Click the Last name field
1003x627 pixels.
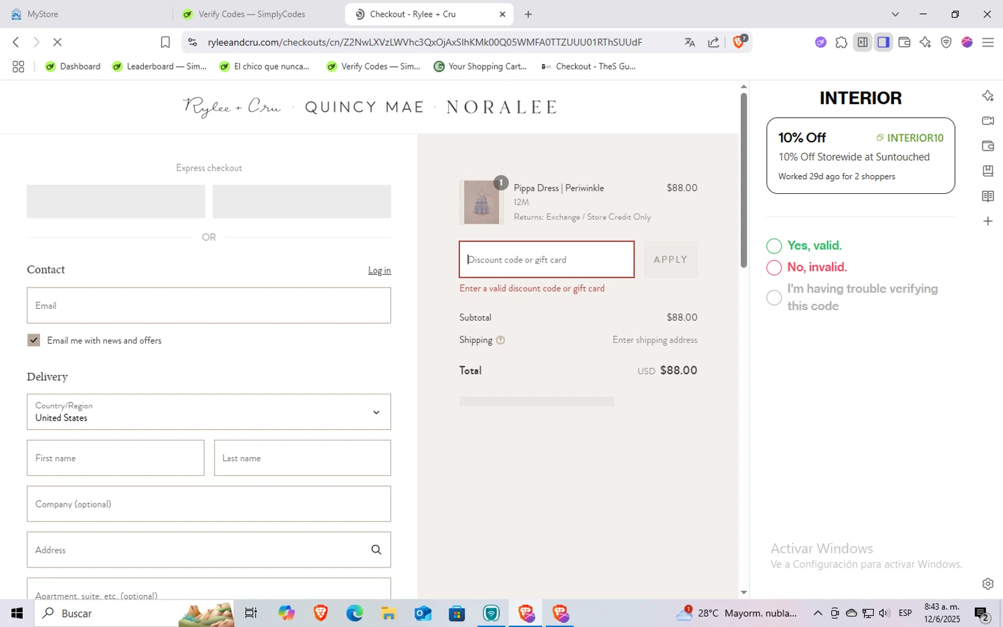click(302, 458)
